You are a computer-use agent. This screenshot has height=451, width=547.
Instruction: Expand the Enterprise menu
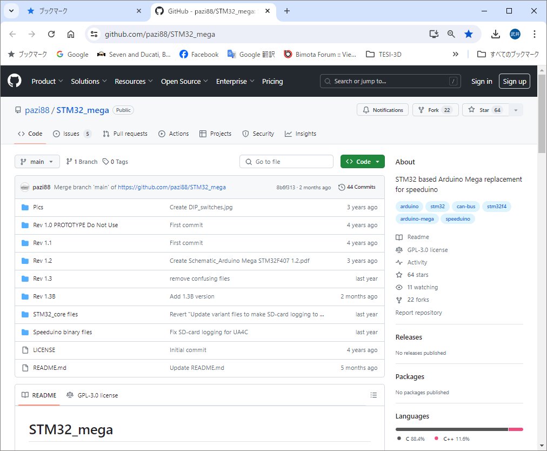(x=235, y=81)
